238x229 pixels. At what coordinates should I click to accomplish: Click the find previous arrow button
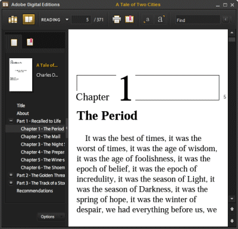tap(226, 20)
